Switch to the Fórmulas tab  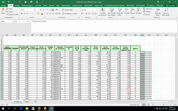tap(38, 6)
